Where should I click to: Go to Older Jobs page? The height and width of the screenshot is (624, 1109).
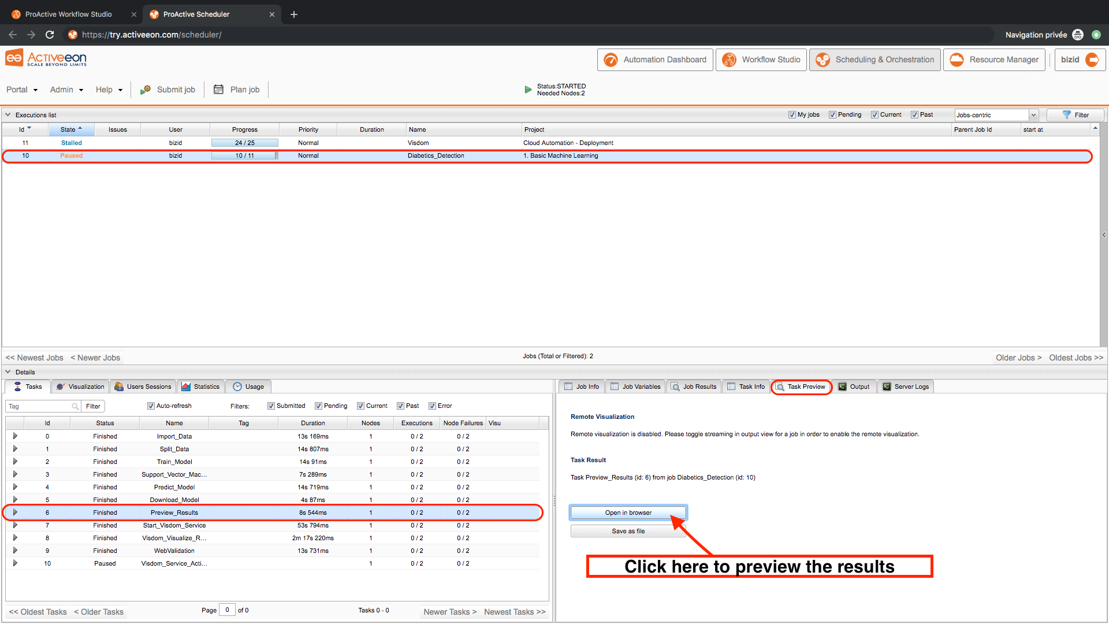[1018, 358]
